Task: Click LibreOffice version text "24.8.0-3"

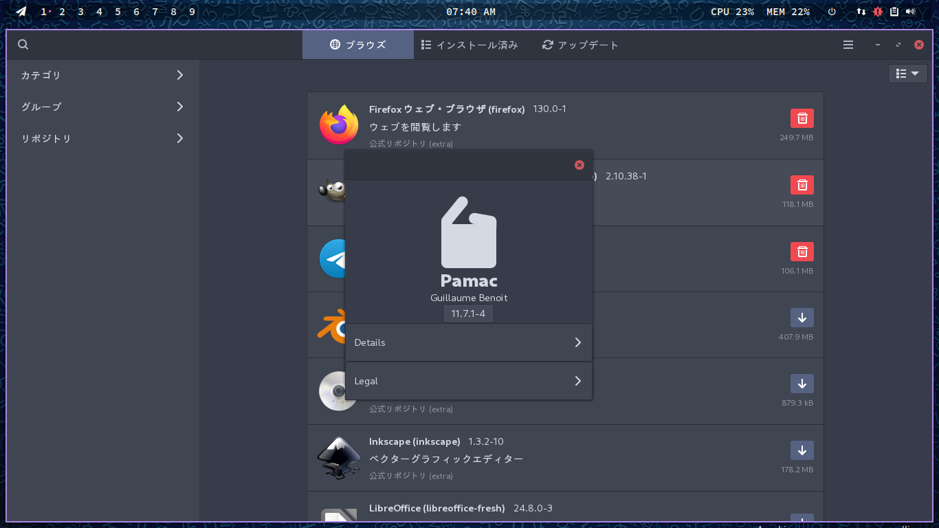Action: (x=532, y=508)
